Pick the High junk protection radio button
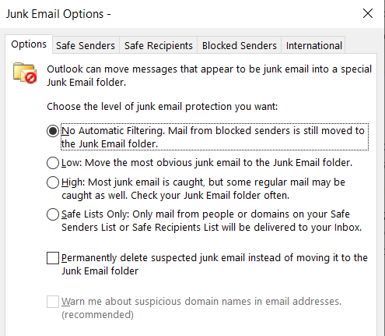Viewport: 385px width, 336px height. point(53,182)
